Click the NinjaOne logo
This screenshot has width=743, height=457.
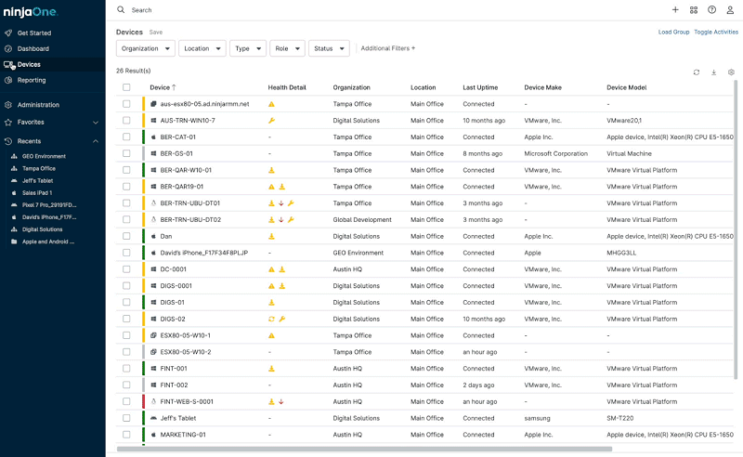pyautogui.click(x=31, y=12)
